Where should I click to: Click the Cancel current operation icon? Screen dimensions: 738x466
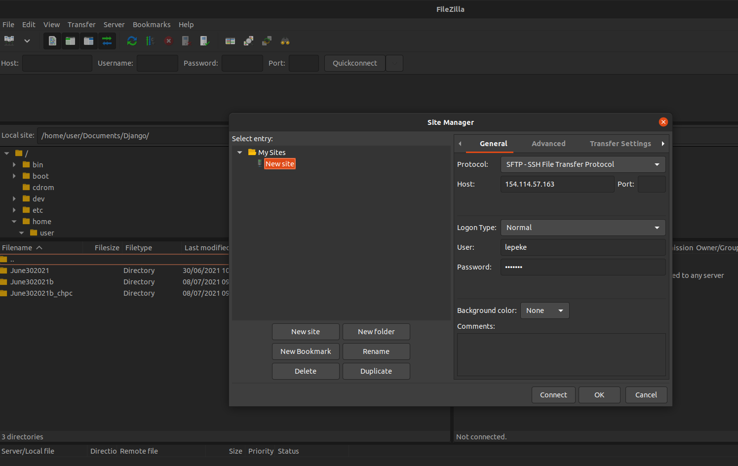[168, 41]
